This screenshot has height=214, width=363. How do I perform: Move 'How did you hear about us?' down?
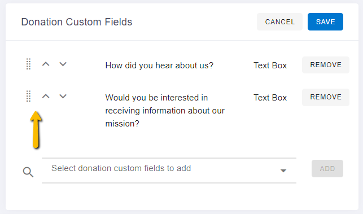pos(63,64)
